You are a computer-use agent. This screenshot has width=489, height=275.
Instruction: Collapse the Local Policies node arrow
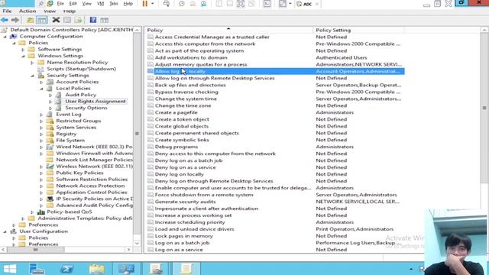41,89
